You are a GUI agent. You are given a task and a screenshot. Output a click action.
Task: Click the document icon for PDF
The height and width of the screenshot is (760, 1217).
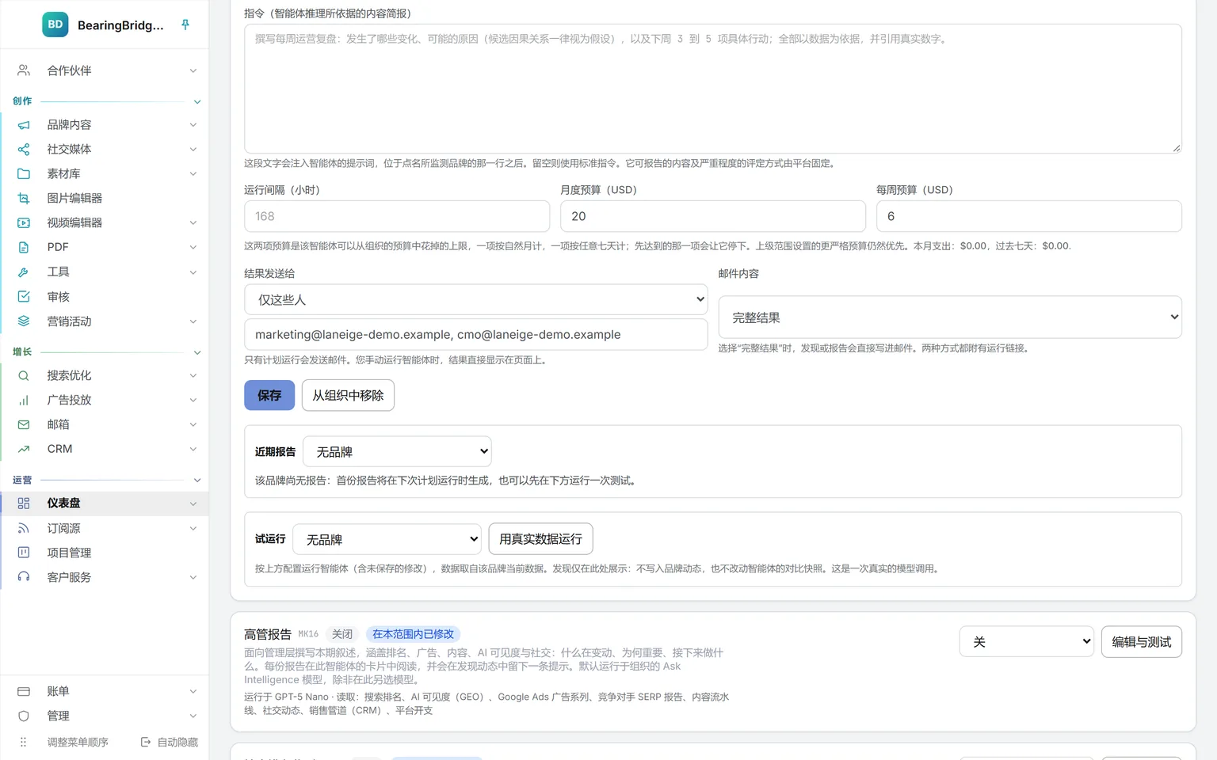point(24,248)
